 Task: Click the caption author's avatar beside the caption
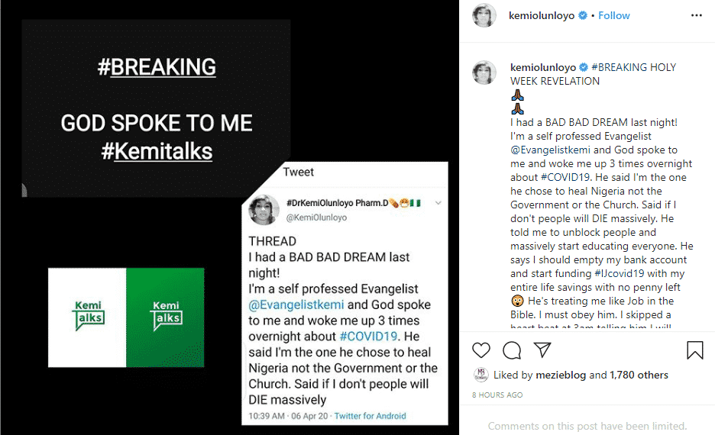pos(484,73)
